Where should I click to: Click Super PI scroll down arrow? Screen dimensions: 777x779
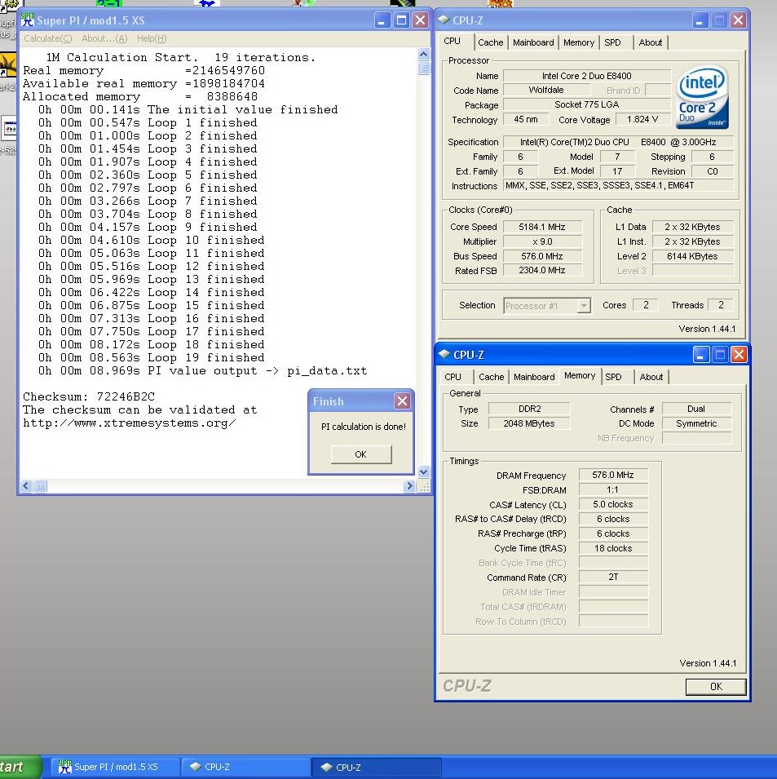tap(424, 472)
